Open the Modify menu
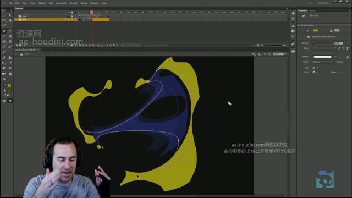352x198 pixels. tap(42, 3)
